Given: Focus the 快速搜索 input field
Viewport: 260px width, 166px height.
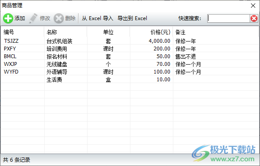Looking at the screenshot, I should [x=229, y=18].
